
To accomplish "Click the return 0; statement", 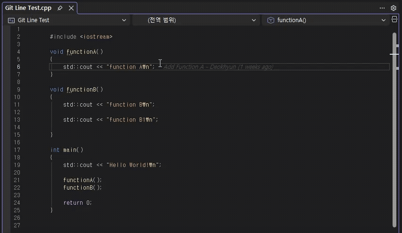I will (x=78, y=203).
